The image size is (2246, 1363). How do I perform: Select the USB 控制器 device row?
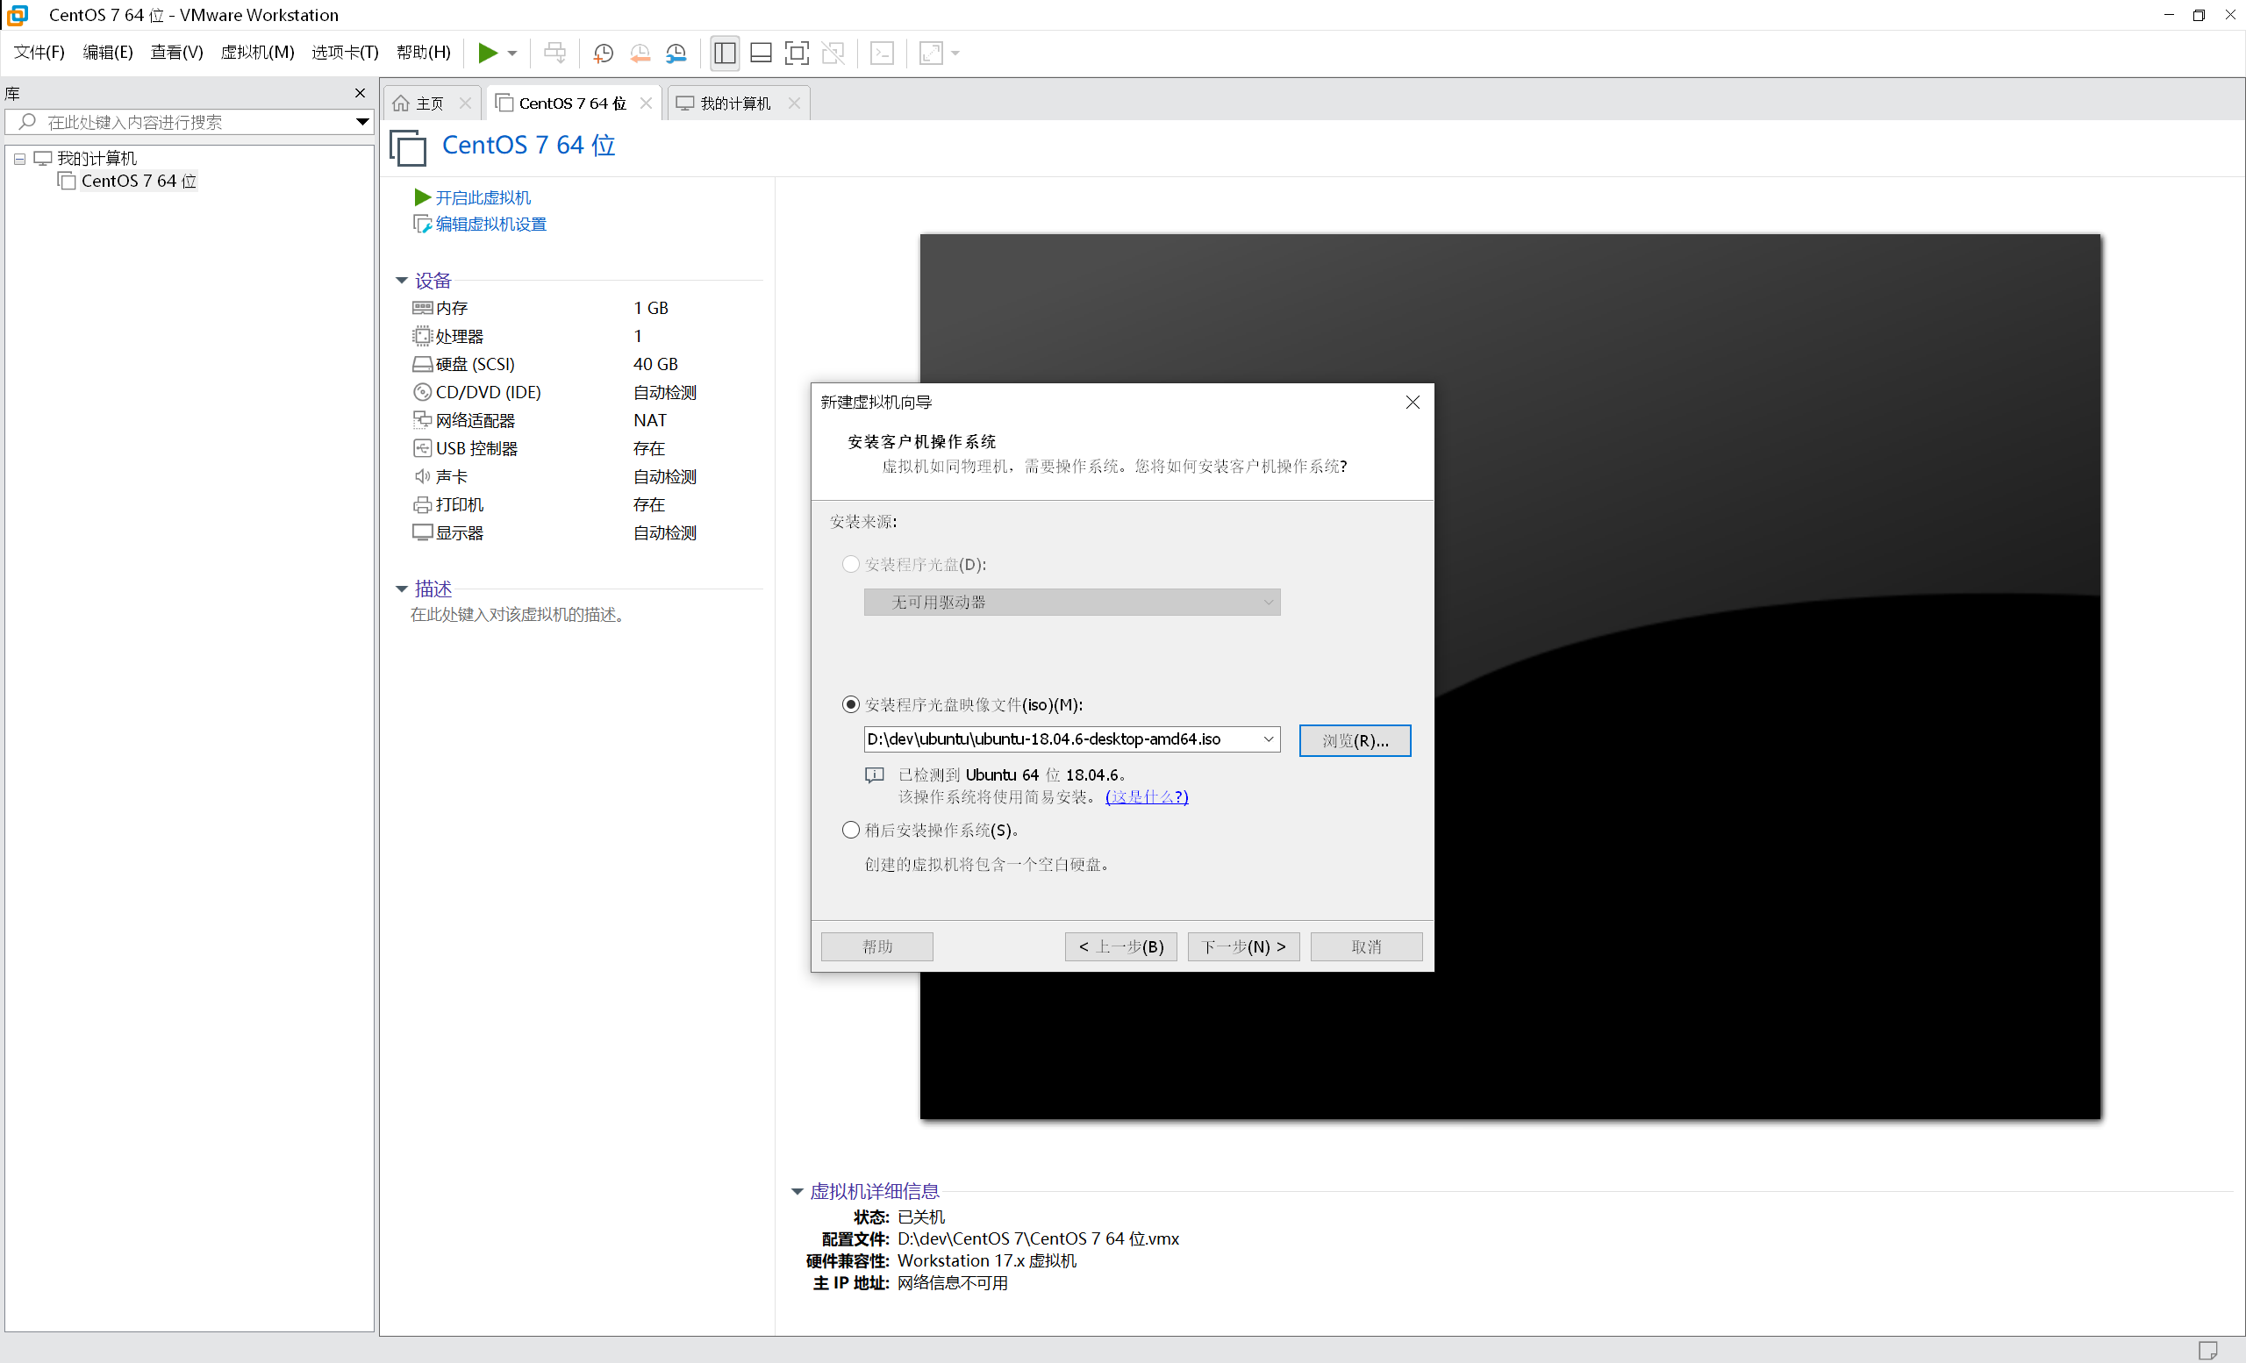pyautogui.click(x=585, y=448)
